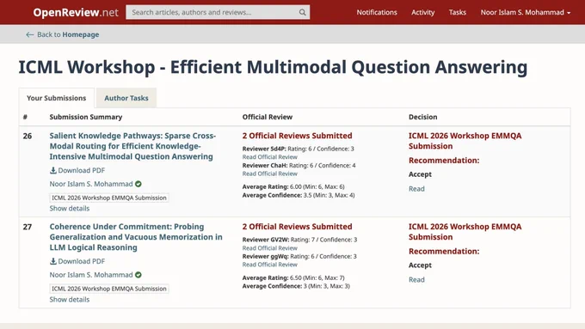Click the Decision column header

point(422,117)
